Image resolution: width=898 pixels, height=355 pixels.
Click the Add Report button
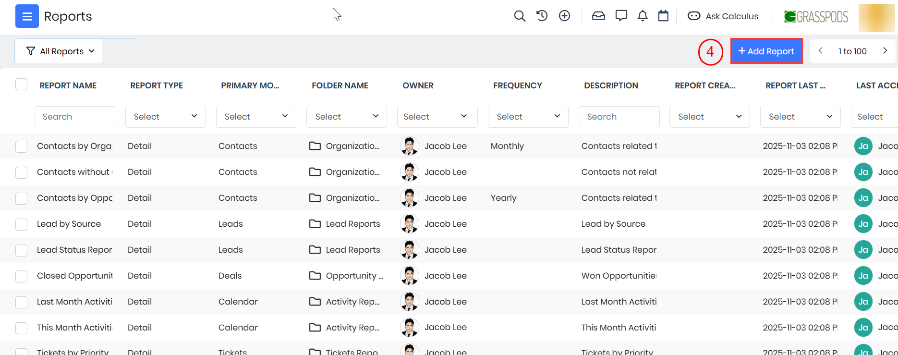tap(766, 51)
